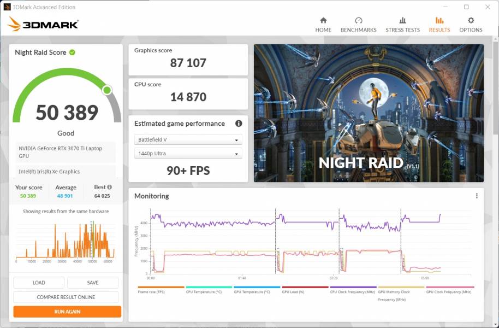This screenshot has width=499, height=328.
Task: Click CPU score value 14 870
Action: pyautogui.click(x=188, y=97)
